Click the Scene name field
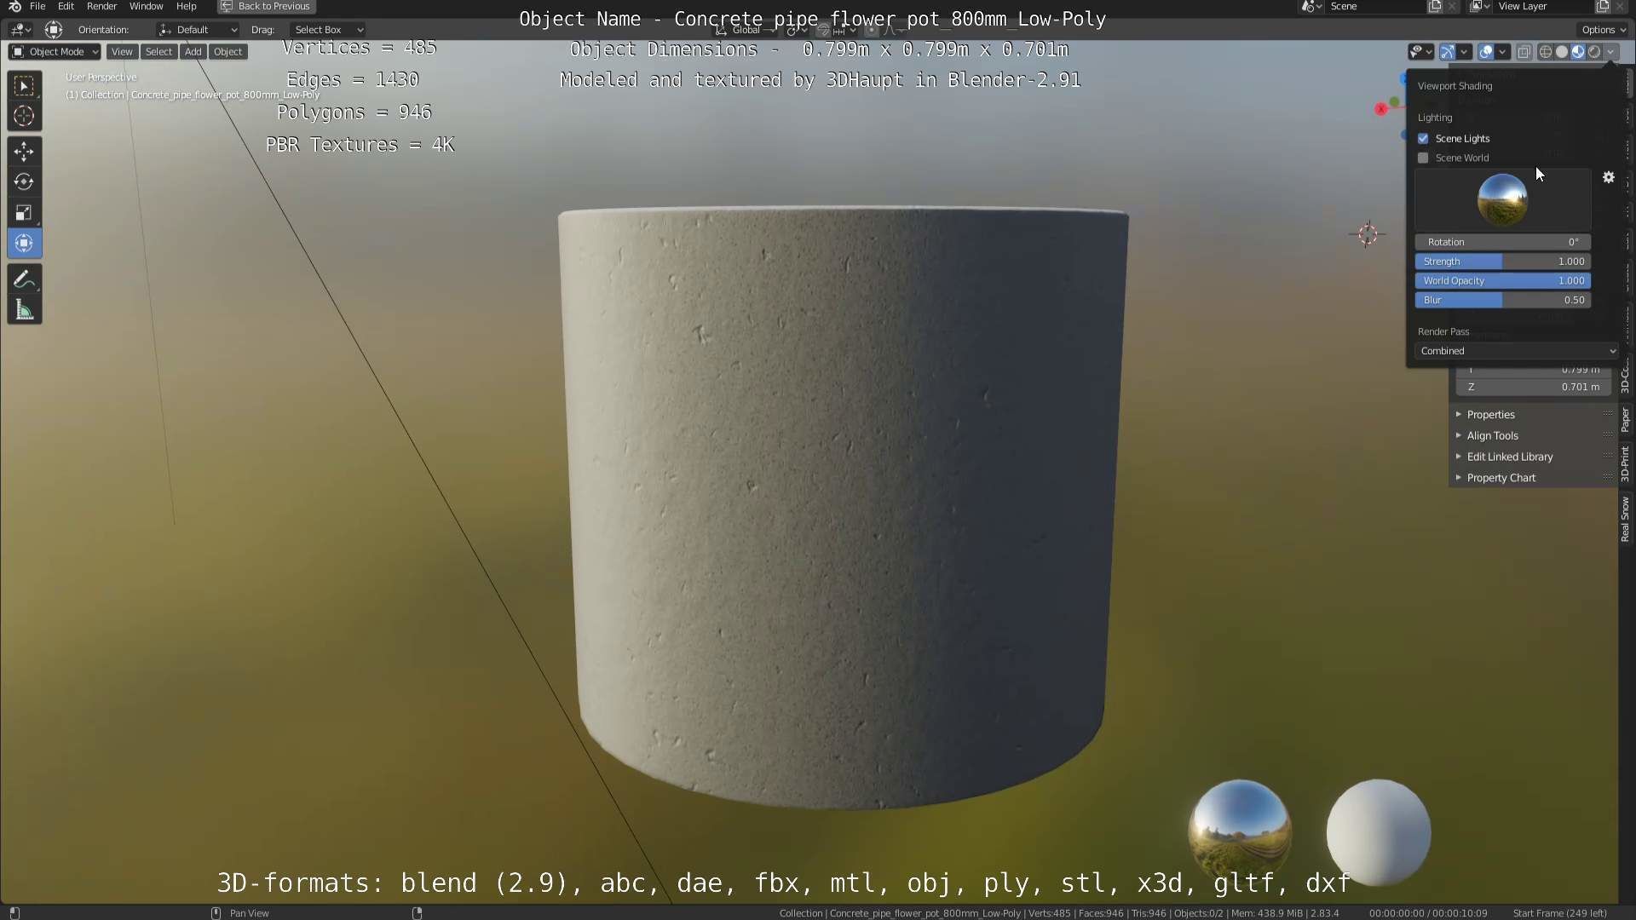Image resolution: width=1636 pixels, height=920 pixels. point(1375,6)
